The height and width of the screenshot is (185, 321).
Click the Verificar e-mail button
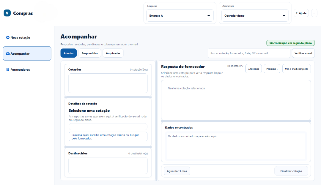tap(303, 53)
